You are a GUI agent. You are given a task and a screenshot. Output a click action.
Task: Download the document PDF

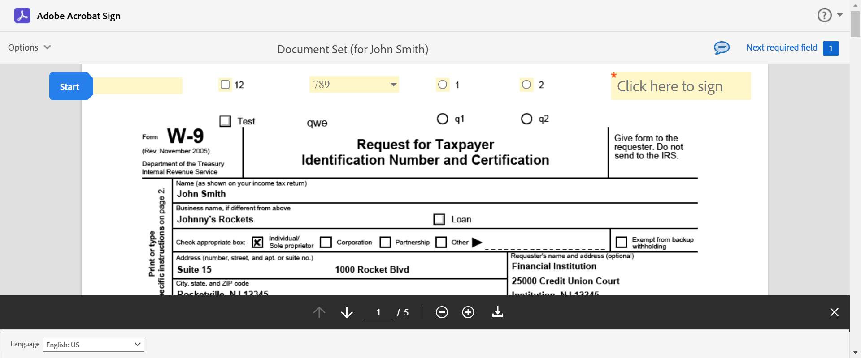tap(498, 312)
